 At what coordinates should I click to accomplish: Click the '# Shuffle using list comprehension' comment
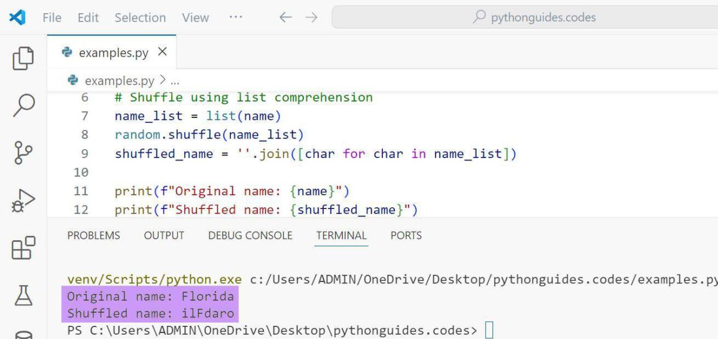244,97
